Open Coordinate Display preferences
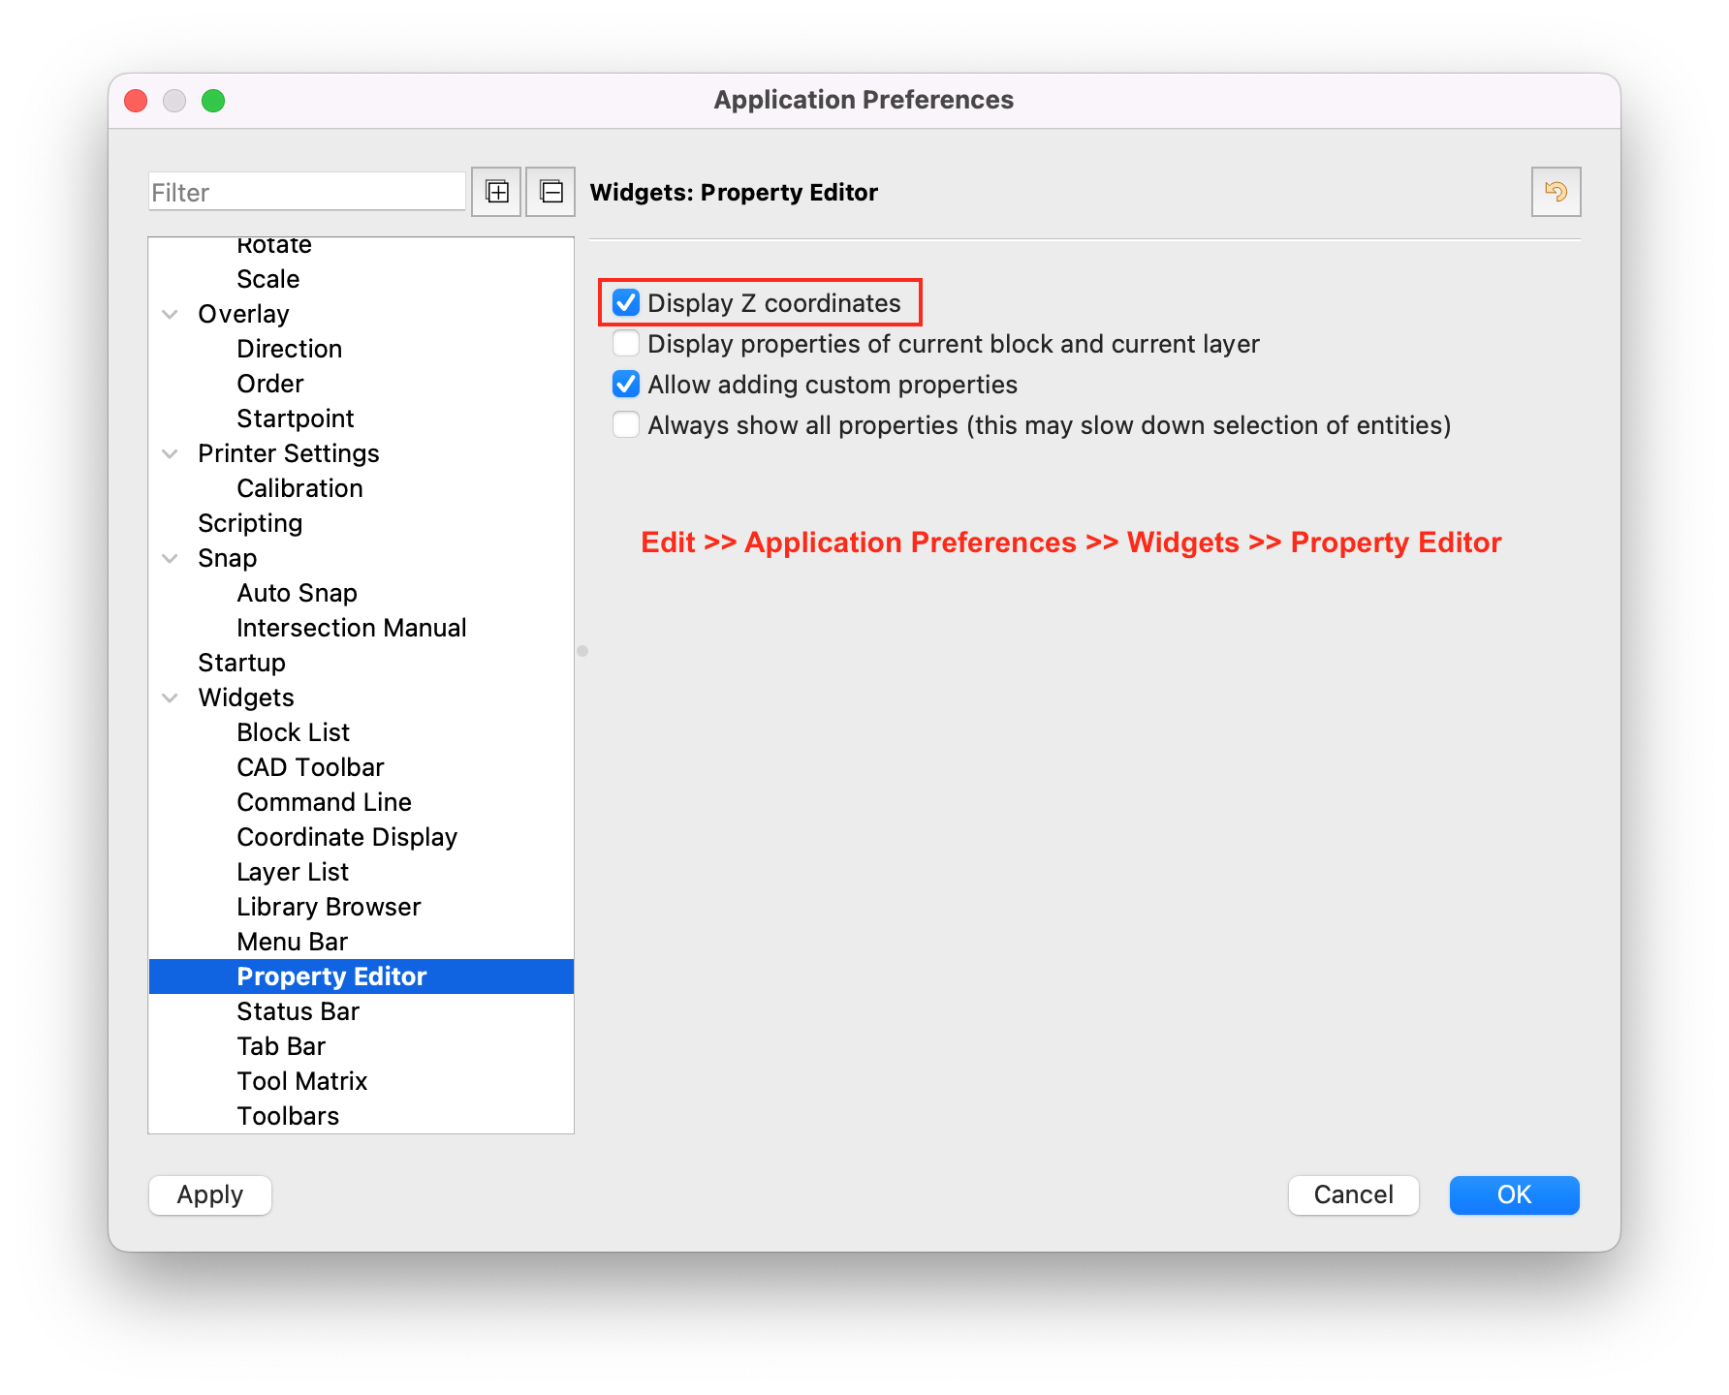This screenshot has width=1729, height=1395. click(346, 837)
